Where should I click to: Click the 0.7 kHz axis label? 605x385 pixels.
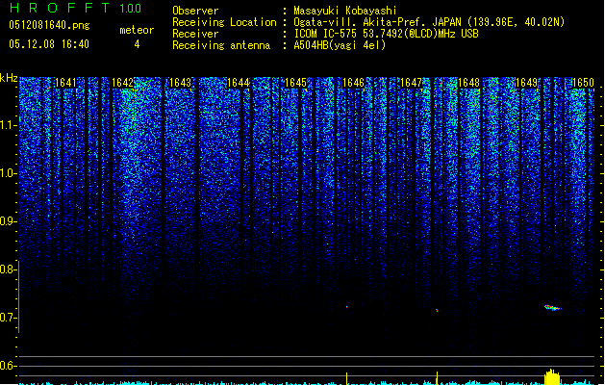click(x=8, y=318)
